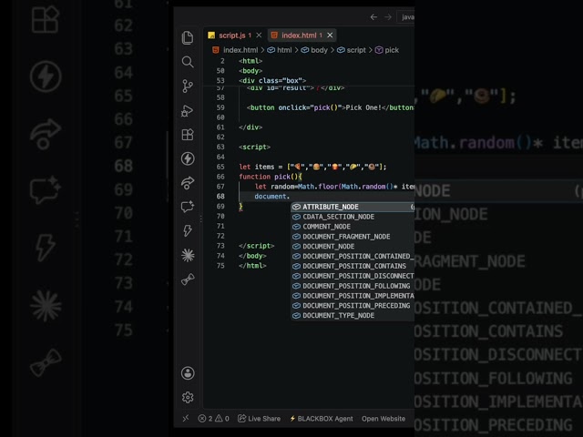The width and height of the screenshot is (583, 437).
Task: Open the Explorer files icon in activity bar
Action: [x=188, y=37]
